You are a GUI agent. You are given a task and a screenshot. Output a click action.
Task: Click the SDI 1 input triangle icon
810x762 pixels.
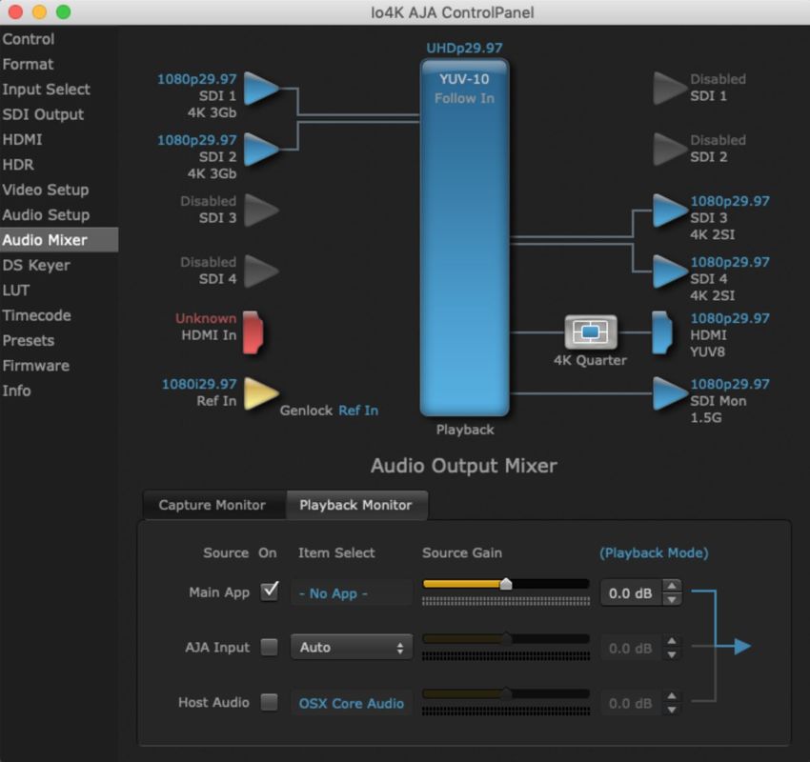click(x=261, y=89)
